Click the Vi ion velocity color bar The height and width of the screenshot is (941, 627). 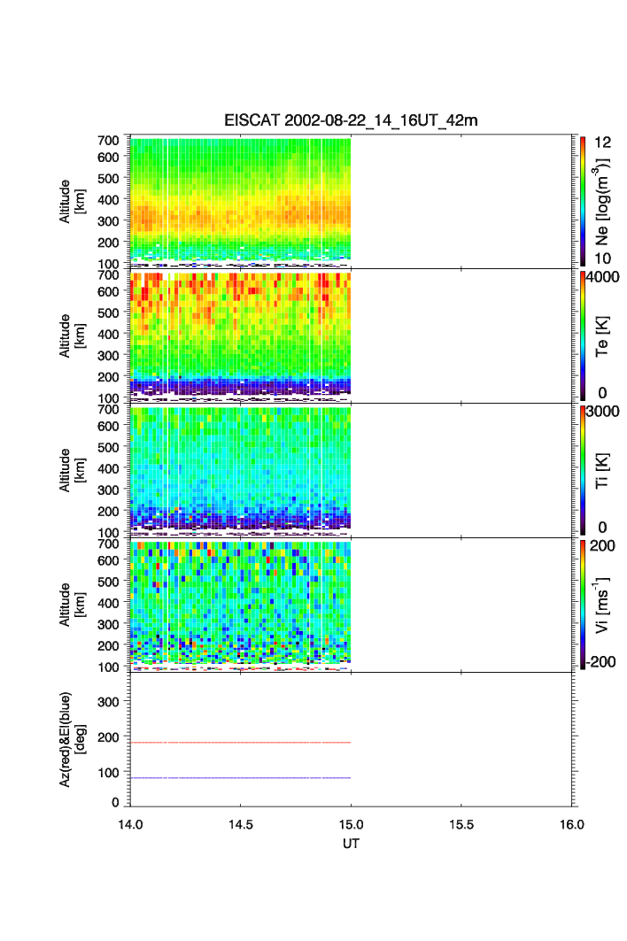582,605
